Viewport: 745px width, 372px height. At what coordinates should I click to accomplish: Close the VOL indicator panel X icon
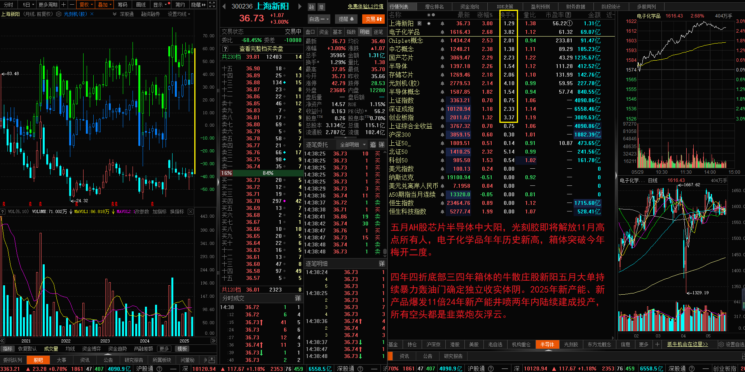tap(190, 211)
